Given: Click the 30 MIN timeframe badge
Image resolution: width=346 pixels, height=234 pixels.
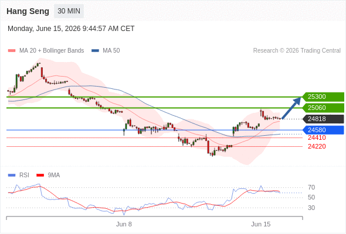Looking at the screenshot, I should pos(69,11).
